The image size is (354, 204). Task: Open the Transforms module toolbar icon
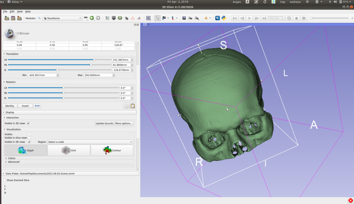click(x=127, y=18)
